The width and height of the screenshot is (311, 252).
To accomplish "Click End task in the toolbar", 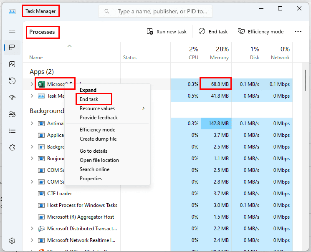I will pyautogui.click(x=213, y=32).
